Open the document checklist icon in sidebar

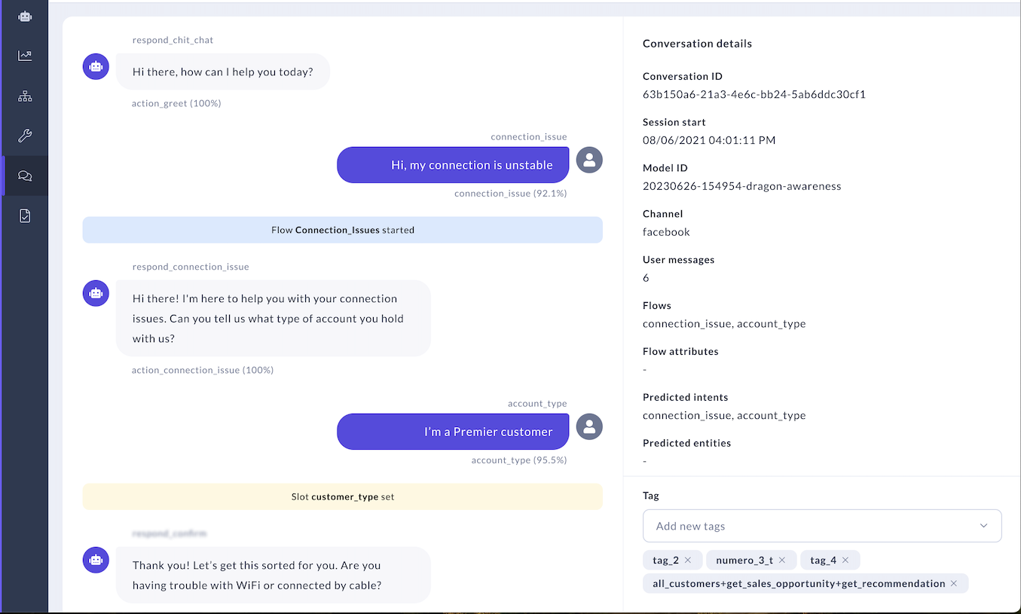coord(24,215)
